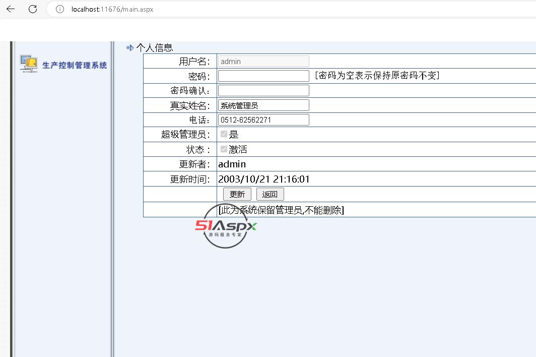Toggle the 状态 激活 checkbox

click(x=224, y=149)
